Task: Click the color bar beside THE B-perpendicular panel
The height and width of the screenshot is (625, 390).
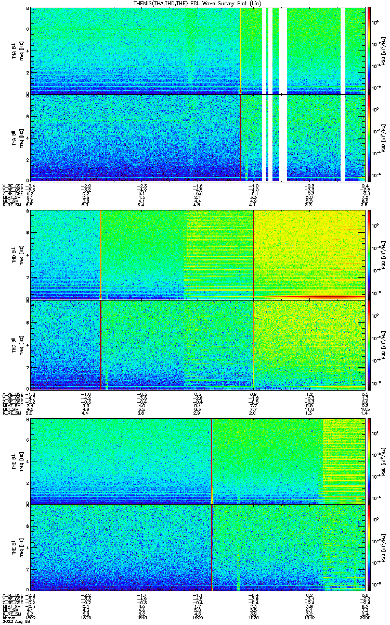Action: coord(369,461)
